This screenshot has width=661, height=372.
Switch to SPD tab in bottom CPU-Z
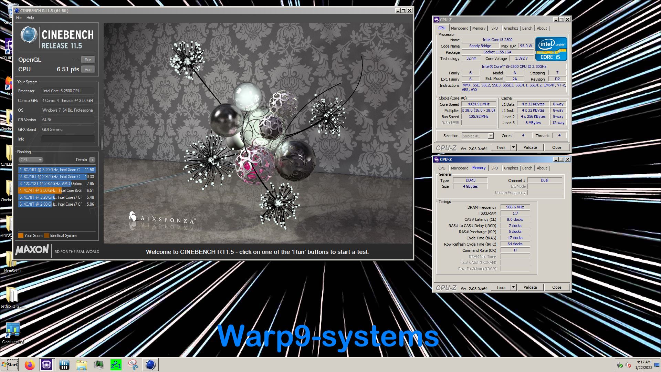click(495, 168)
